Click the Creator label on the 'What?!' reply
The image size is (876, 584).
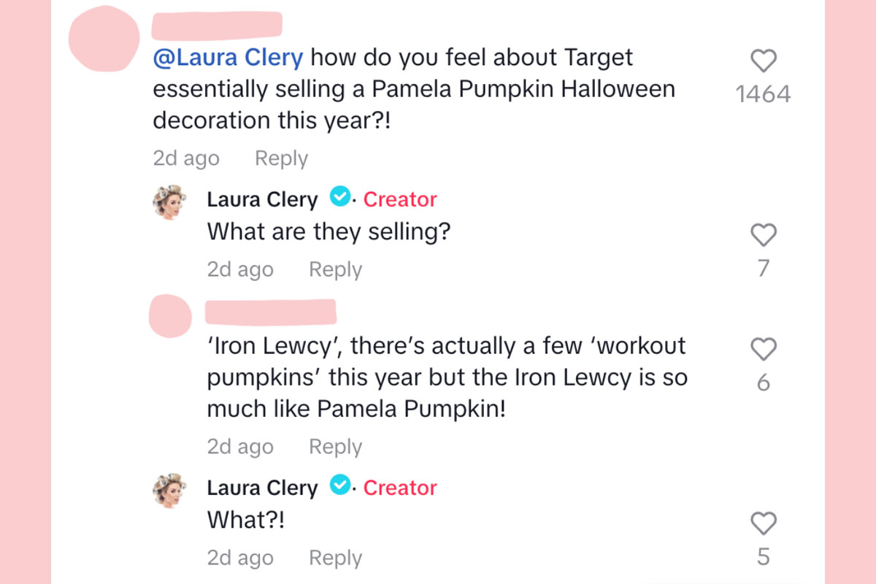click(399, 488)
